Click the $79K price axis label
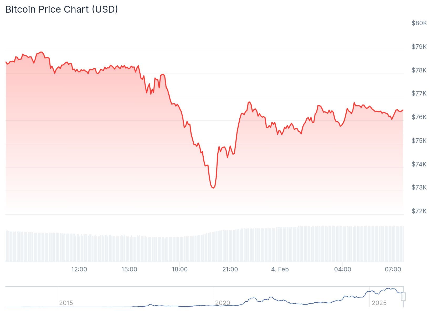Image resolution: width=432 pixels, height=315 pixels. (x=419, y=47)
